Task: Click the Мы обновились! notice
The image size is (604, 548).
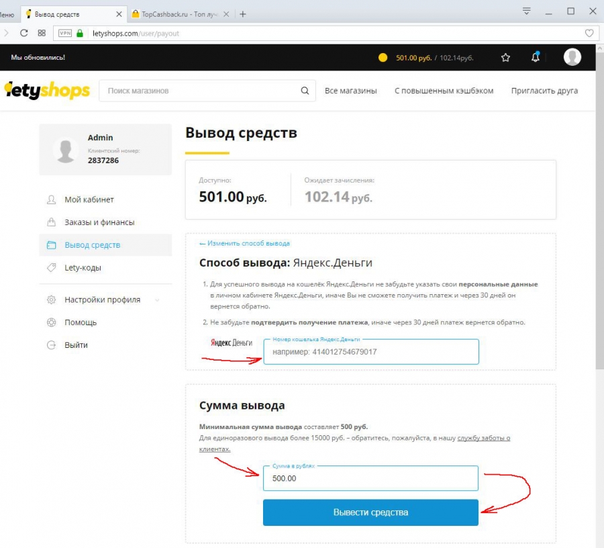Action: [38, 58]
